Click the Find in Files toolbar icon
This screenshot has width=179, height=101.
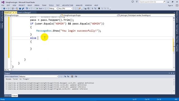[x=79, y=9]
